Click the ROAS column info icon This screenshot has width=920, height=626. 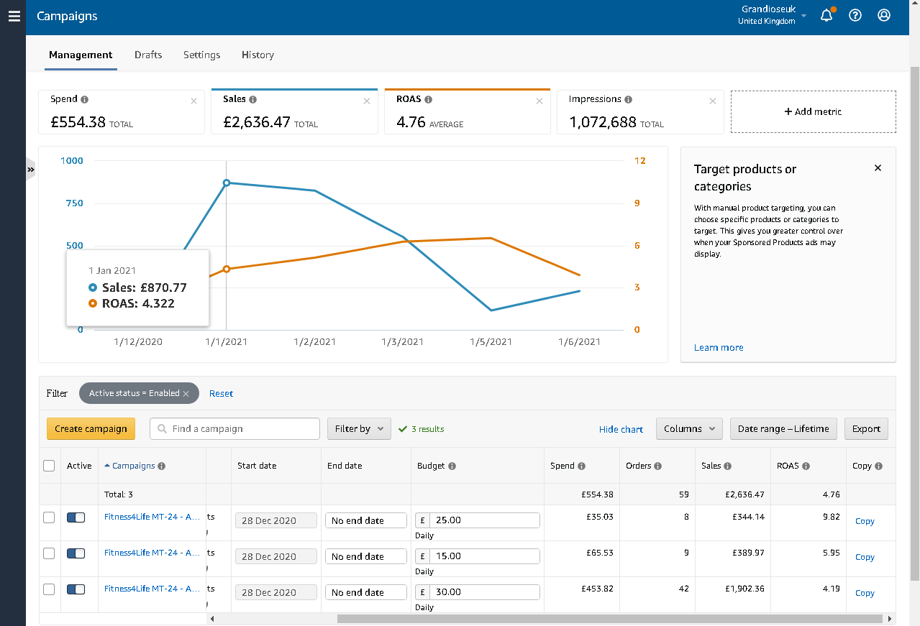[806, 466]
